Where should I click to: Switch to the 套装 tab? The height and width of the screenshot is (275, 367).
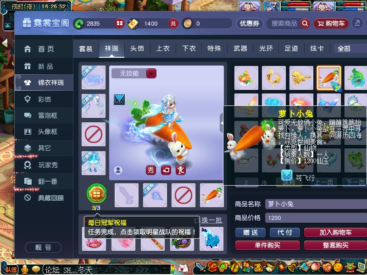(86, 49)
